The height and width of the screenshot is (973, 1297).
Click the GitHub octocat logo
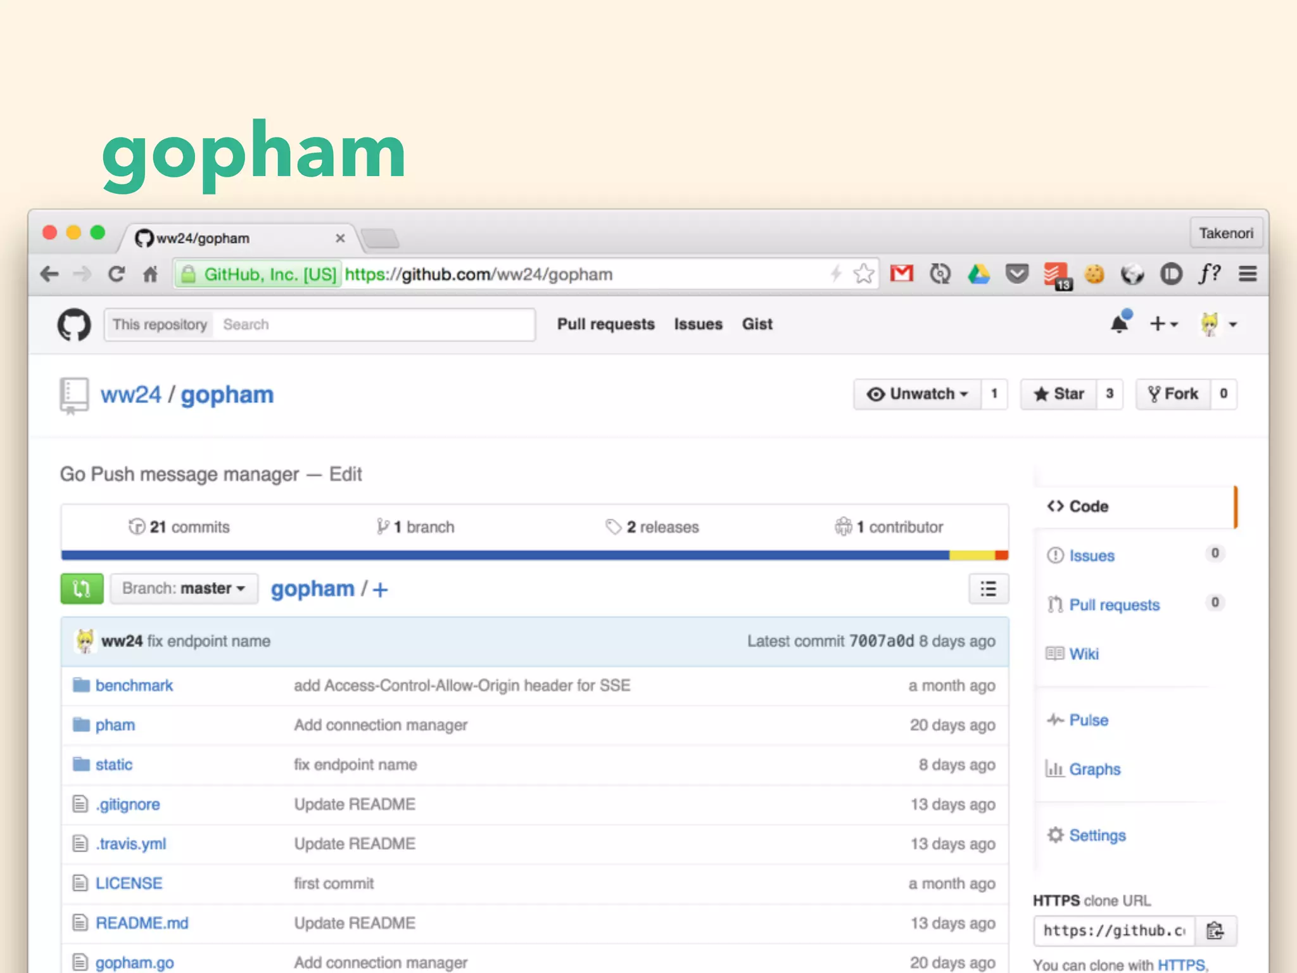(74, 324)
